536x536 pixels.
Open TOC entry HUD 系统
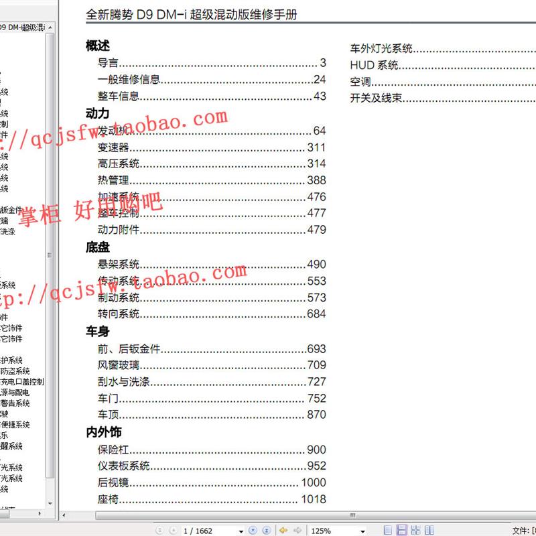click(x=443, y=65)
